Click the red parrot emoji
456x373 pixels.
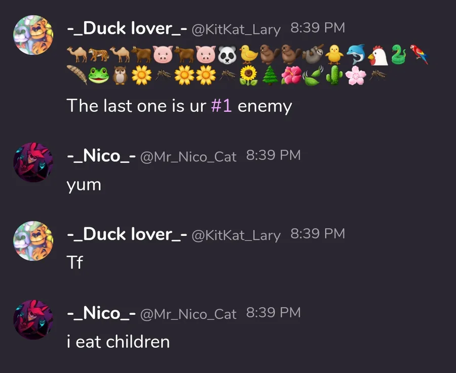pos(419,54)
